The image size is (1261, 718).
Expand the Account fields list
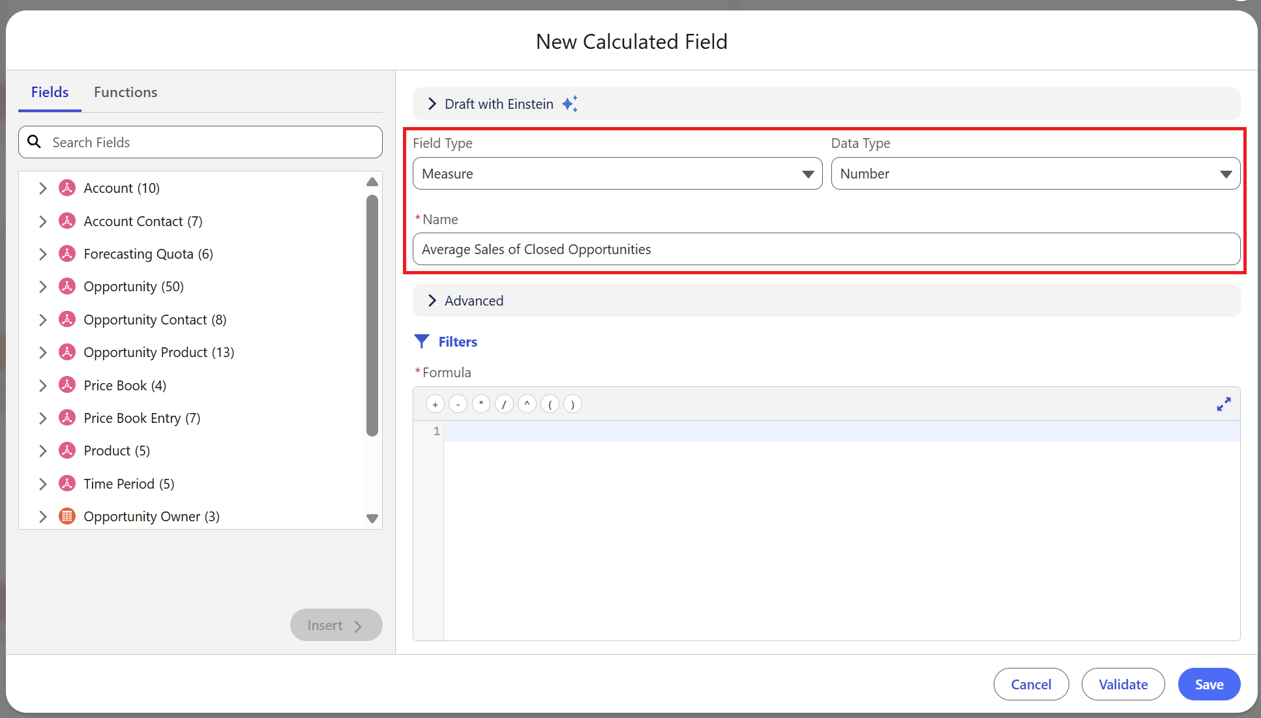[43, 188]
